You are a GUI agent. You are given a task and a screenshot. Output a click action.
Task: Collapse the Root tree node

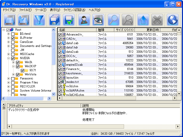coord(4,30)
